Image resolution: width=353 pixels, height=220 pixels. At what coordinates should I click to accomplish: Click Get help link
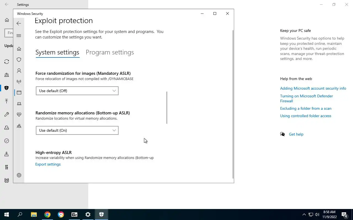pos(296,134)
